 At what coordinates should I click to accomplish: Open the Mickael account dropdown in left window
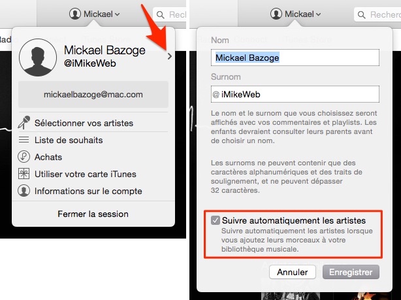pos(94,14)
